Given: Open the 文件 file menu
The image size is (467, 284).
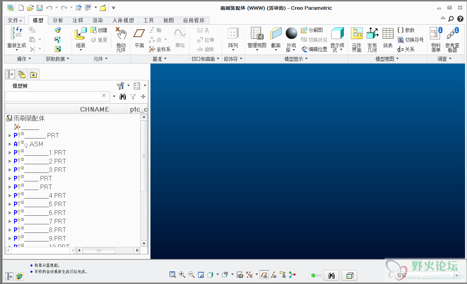Looking at the screenshot, I should click(14, 20).
